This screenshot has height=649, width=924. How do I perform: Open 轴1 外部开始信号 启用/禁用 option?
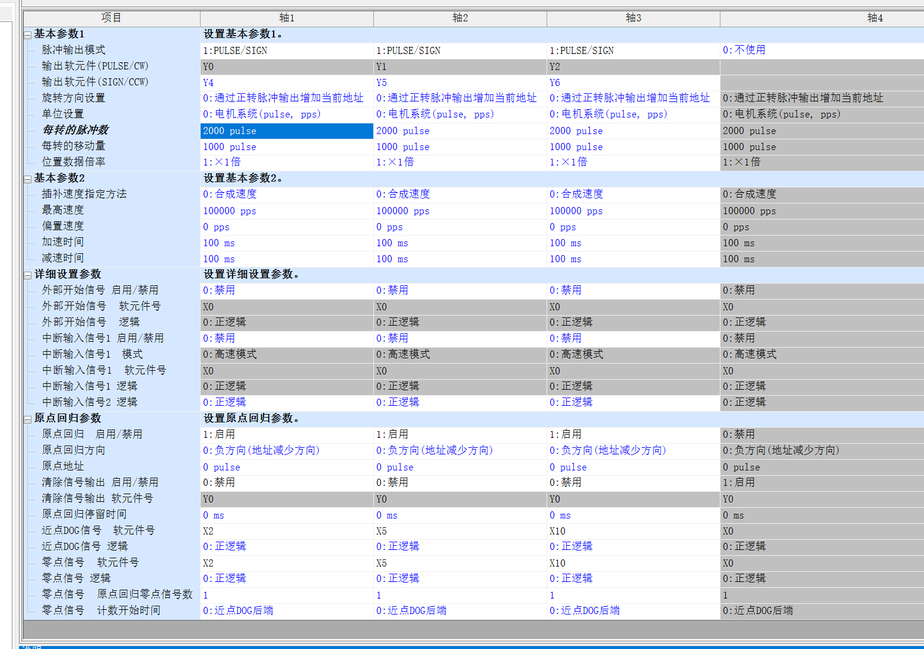coord(287,290)
